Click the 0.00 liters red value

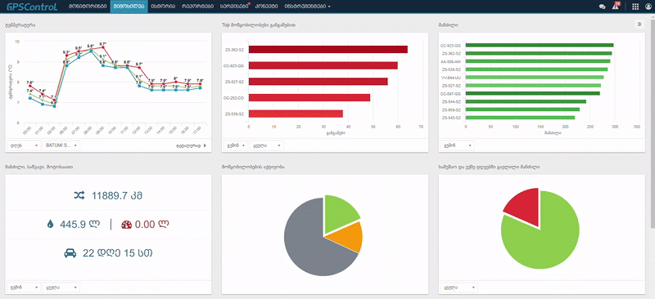(x=151, y=225)
